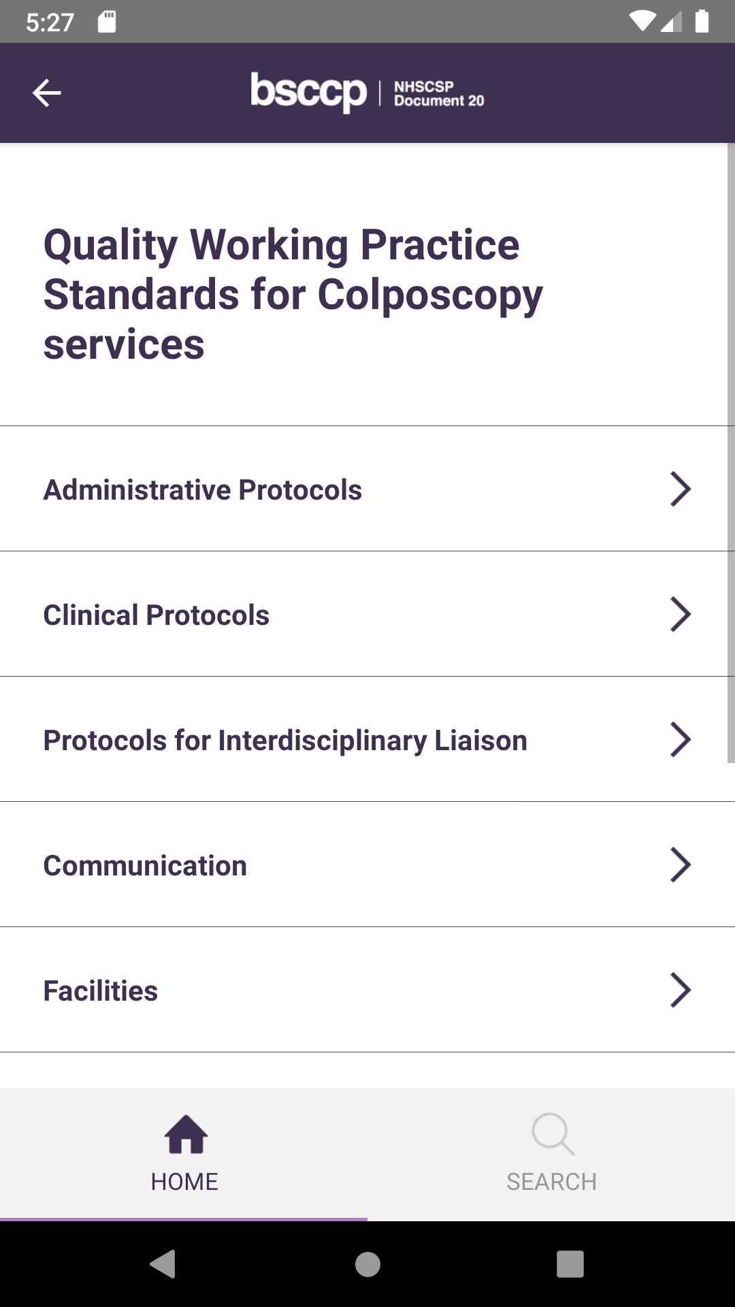Open the Communication section
The height and width of the screenshot is (1307, 735).
point(367,865)
